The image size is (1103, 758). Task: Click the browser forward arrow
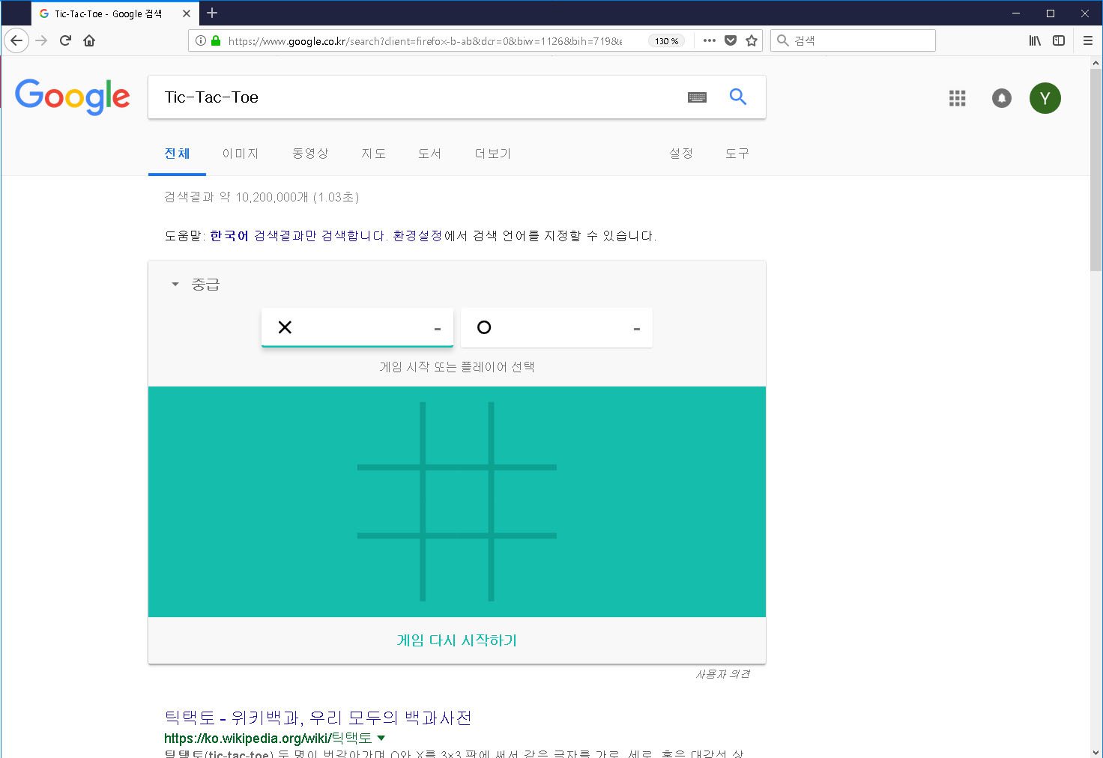point(42,40)
